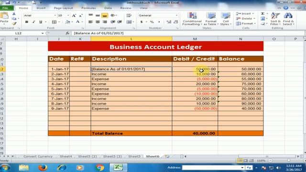Viewport: 306px width, 172px height.
Task: Switch to the Insert ribbon tab
Action: 41,8
